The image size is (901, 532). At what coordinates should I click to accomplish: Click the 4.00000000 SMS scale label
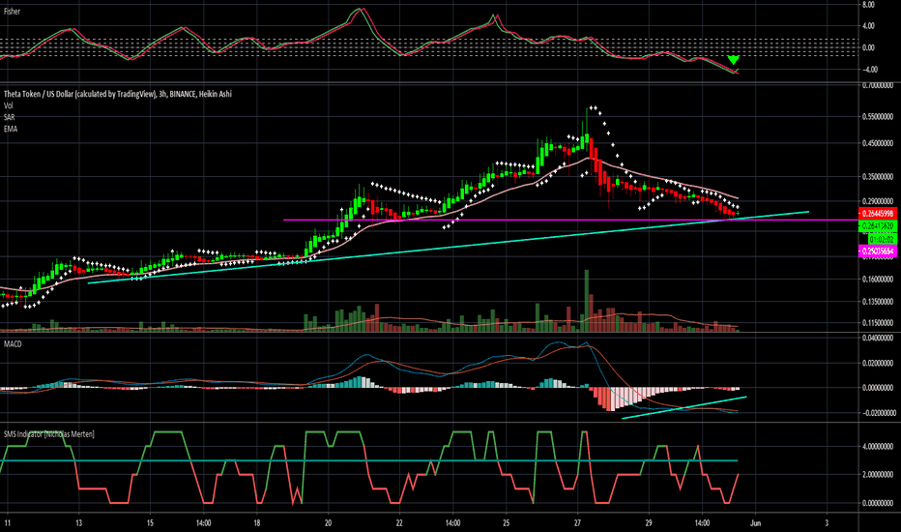coord(878,446)
